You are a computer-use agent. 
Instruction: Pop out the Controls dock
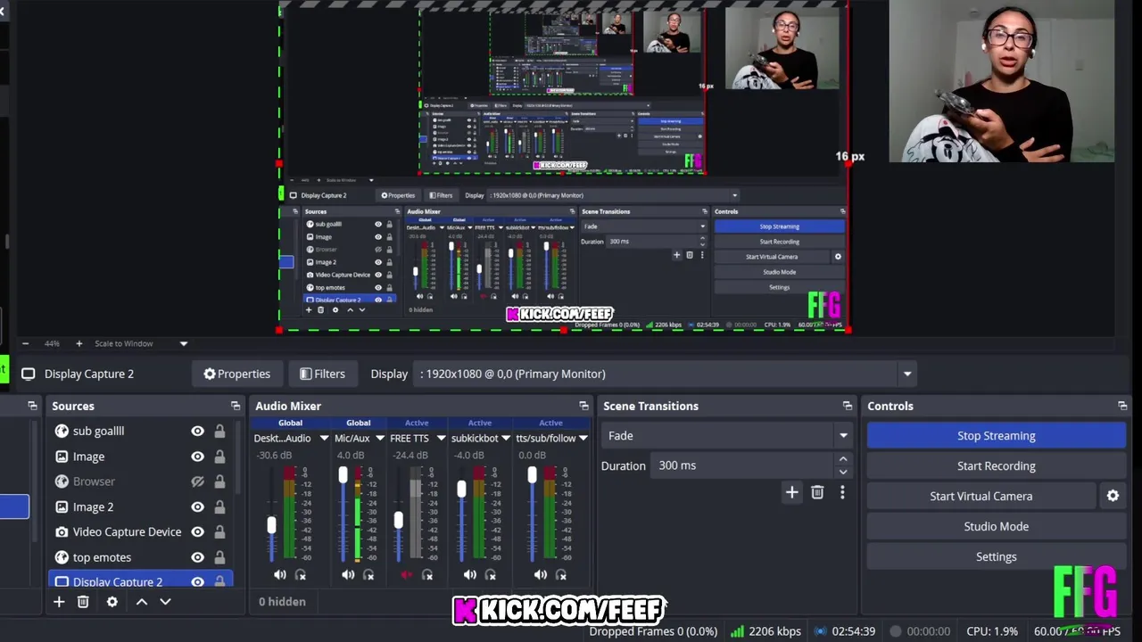point(1122,406)
